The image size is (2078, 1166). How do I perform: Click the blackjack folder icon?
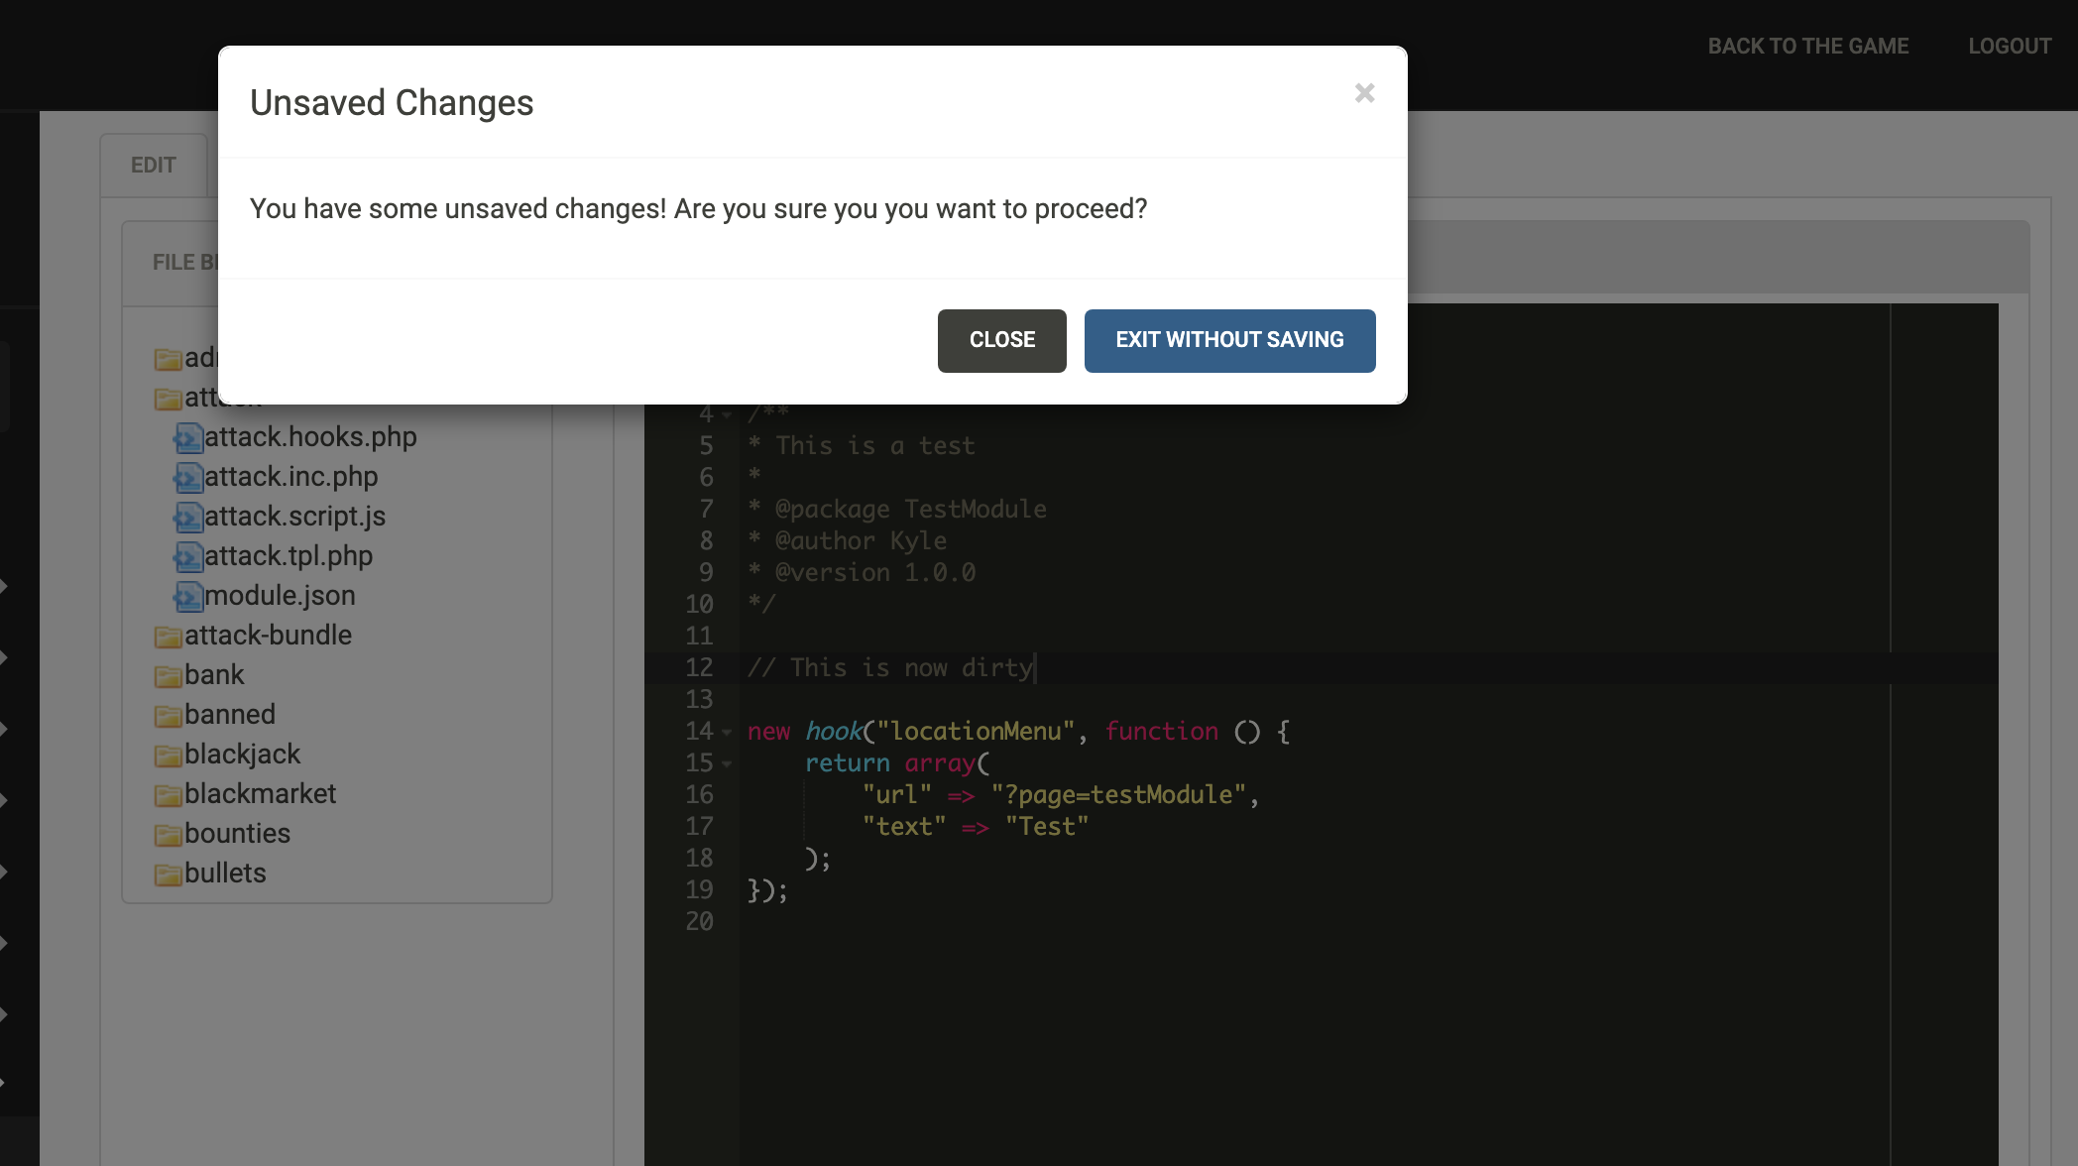168,756
